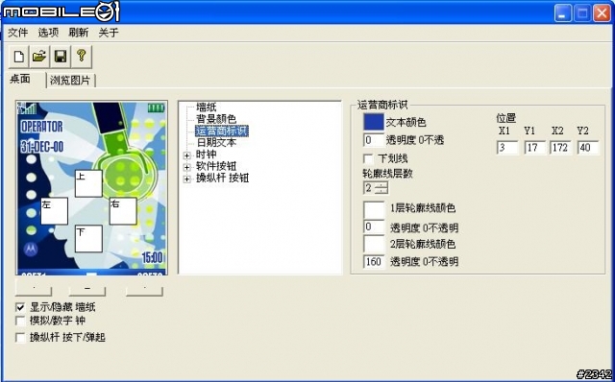Click the text 透明度 field showing 0
Screen dimensions: 615x382
click(x=374, y=140)
